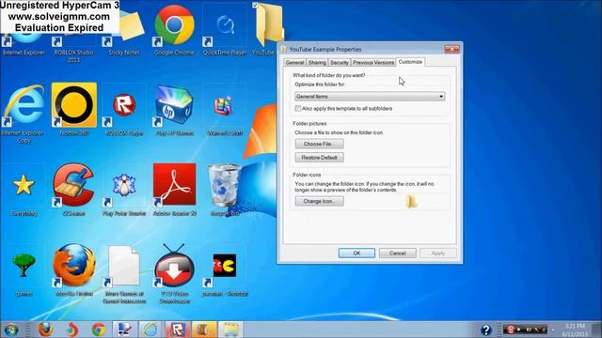Open Chrome from the taskbar
This screenshot has height=338, width=602.
[x=98, y=330]
